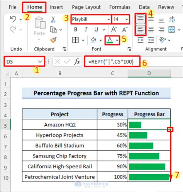Click the Wrap Text icon
The image size is (183, 192).
click(x=172, y=19)
